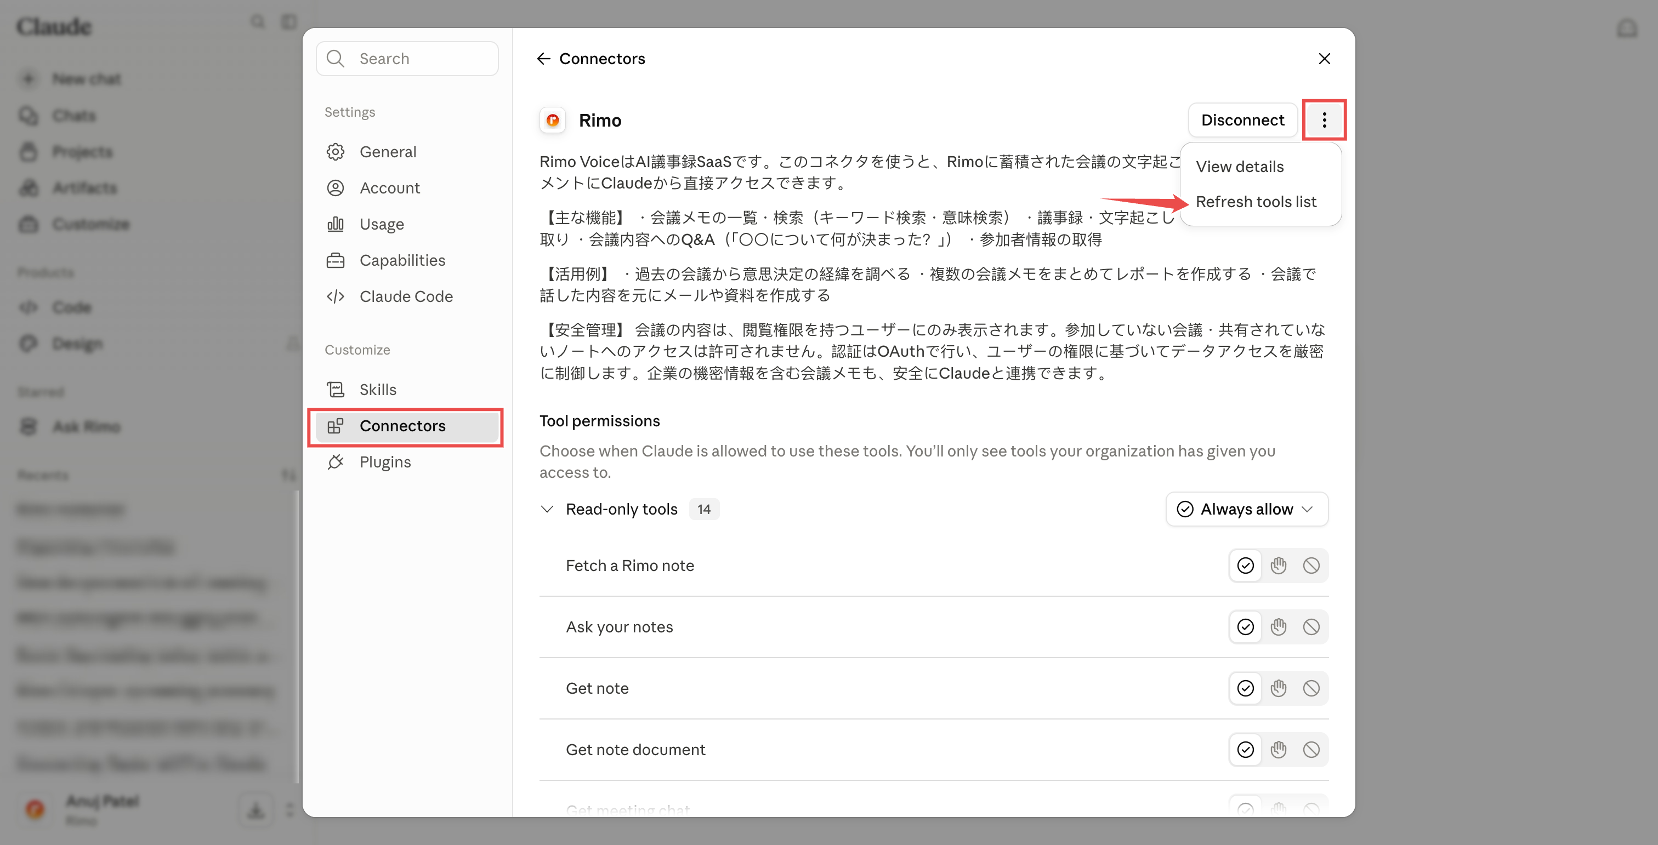Click the Rimo connector logo
The width and height of the screenshot is (1658, 845).
(x=552, y=120)
